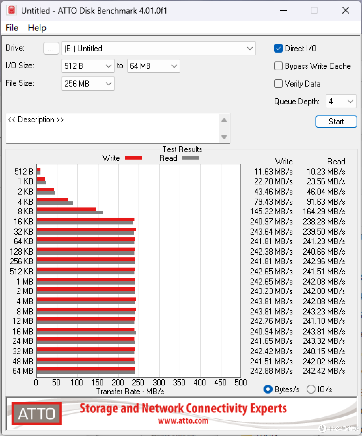Viewport: 362px width, 436px height.
Task: Click the ATTO logo in the banner
Action: pyautogui.click(x=37, y=414)
